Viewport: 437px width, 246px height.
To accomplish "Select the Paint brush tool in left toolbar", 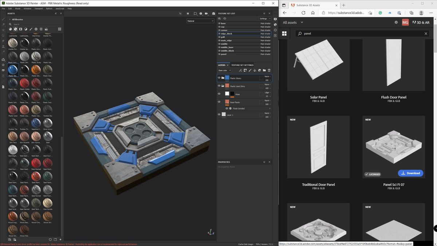I will [3, 19].
